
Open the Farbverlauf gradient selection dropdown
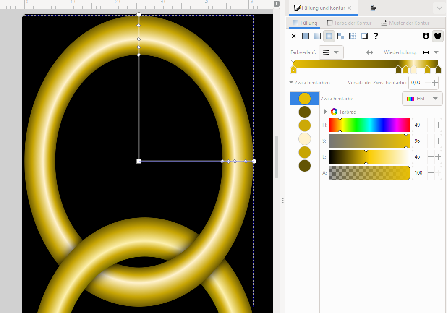[331, 52]
